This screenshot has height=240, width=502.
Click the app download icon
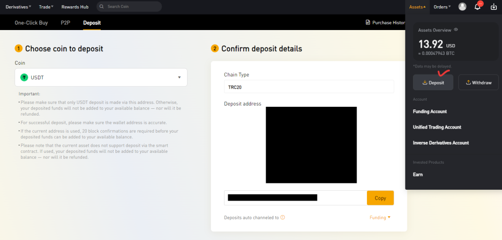494,7
